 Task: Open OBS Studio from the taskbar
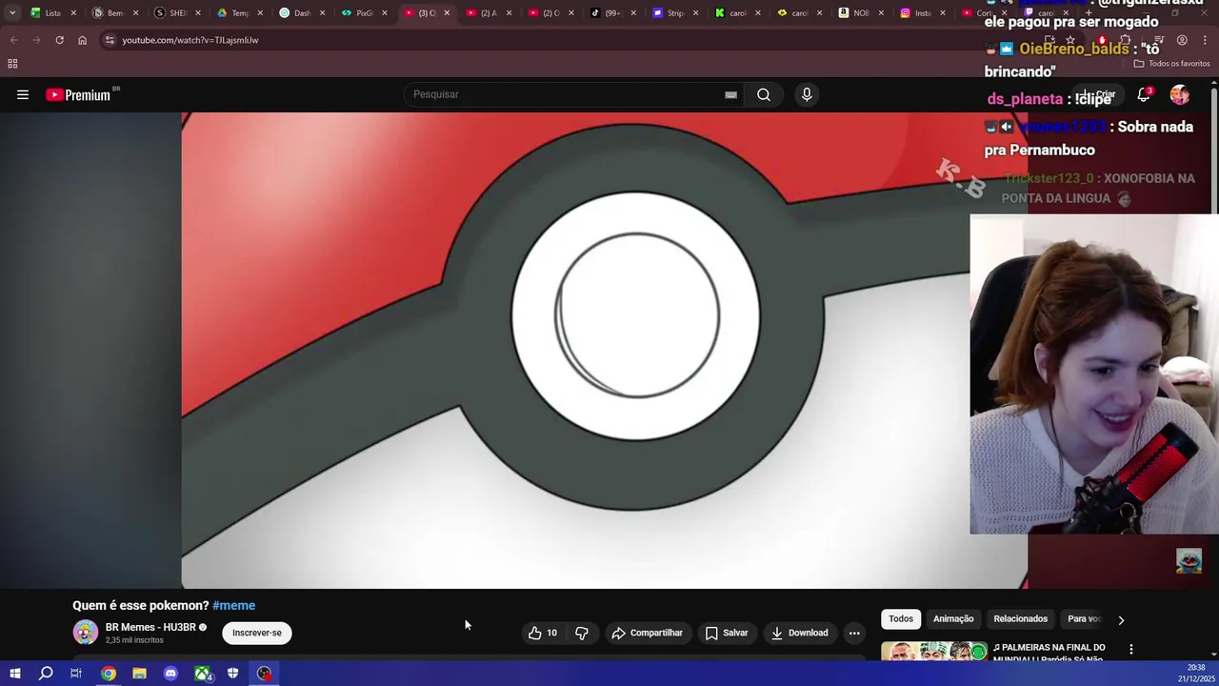(265, 674)
